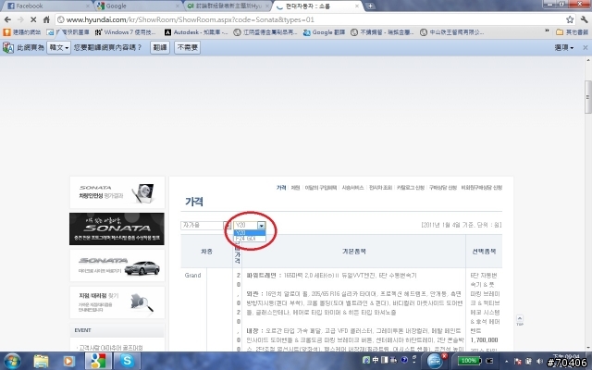Click the Sonata safety evaluation banner
The image size is (592, 370).
tap(117, 192)
